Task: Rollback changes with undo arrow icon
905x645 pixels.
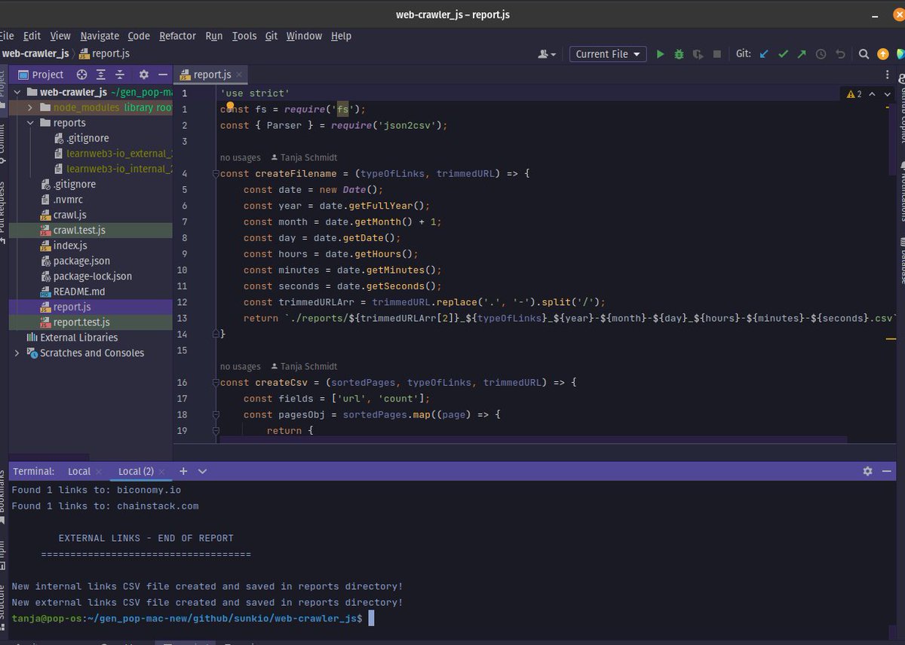Action: point(840,54)
